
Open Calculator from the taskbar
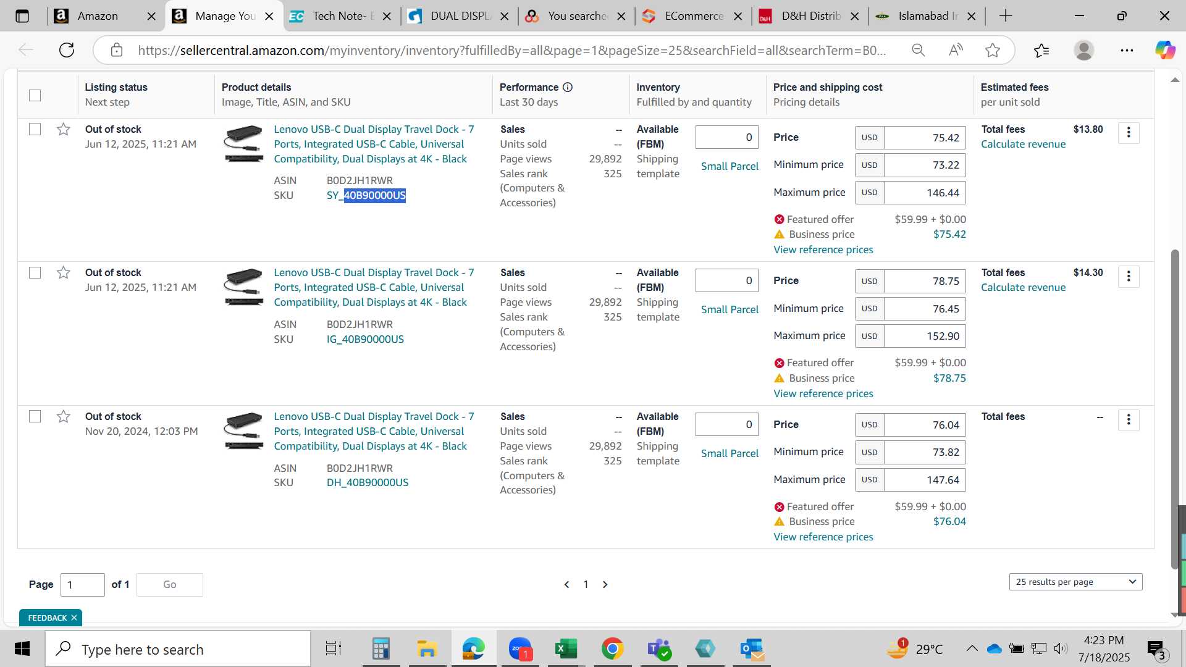(381, 649)
